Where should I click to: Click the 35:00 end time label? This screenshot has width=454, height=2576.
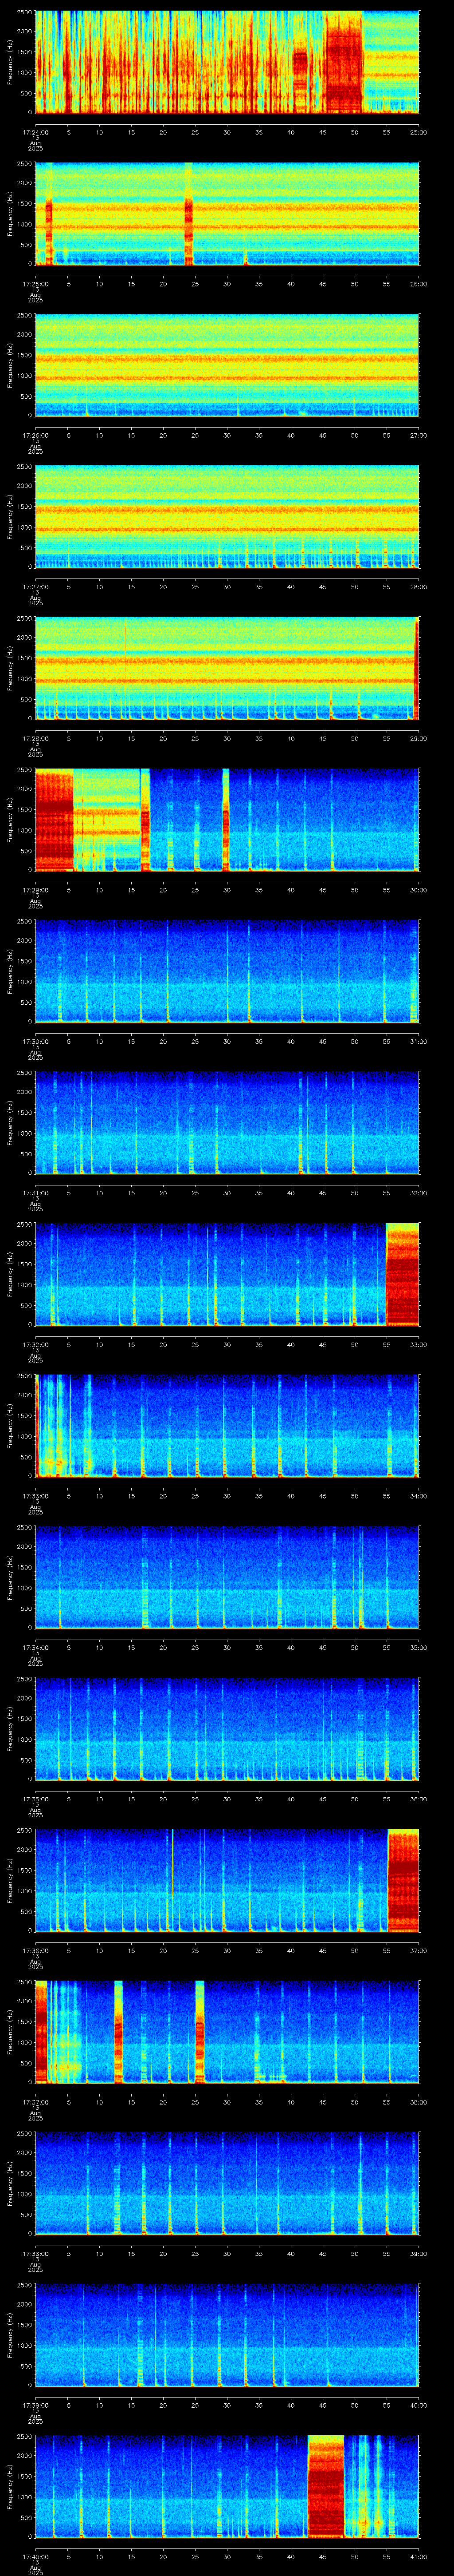(x=418, y=1647)
